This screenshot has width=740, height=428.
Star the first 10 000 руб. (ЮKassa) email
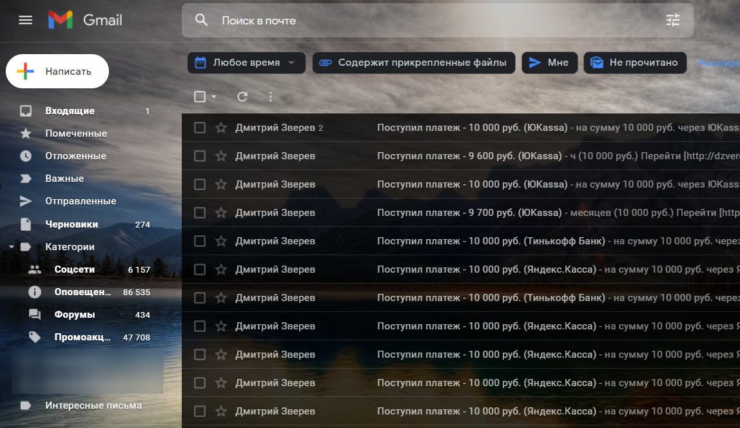[x=221, y=128]
